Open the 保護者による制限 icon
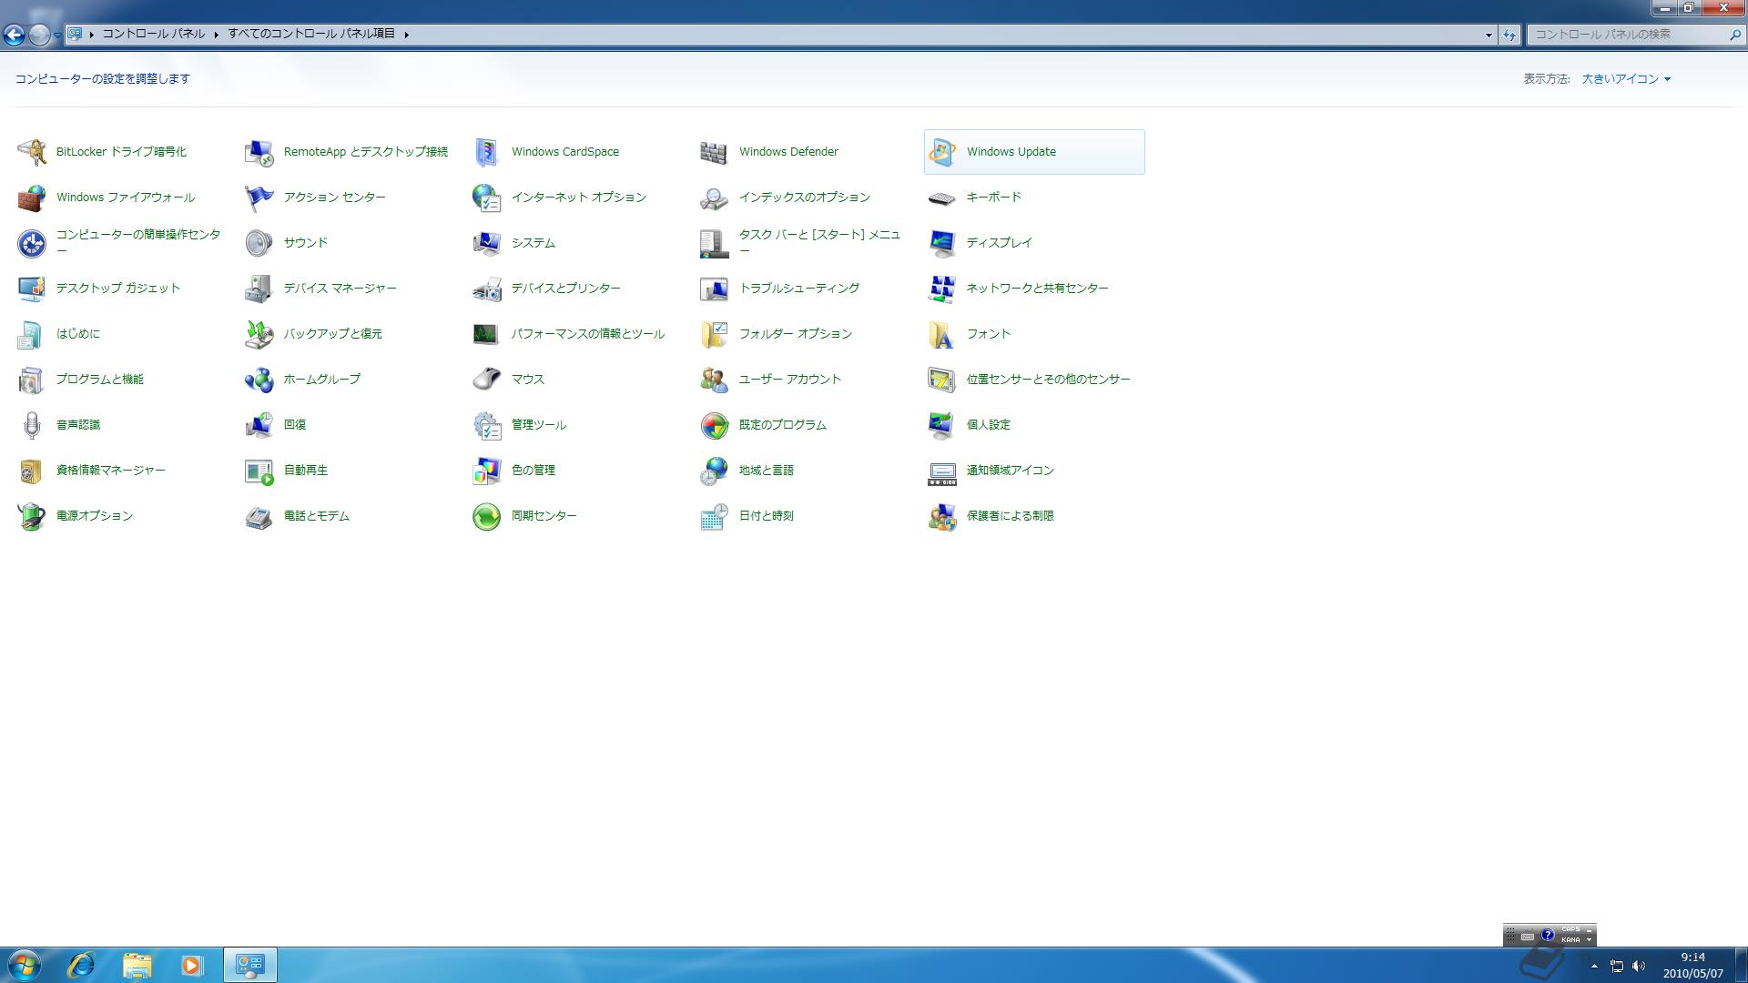Screen dimensions: 1748x983 942,516
